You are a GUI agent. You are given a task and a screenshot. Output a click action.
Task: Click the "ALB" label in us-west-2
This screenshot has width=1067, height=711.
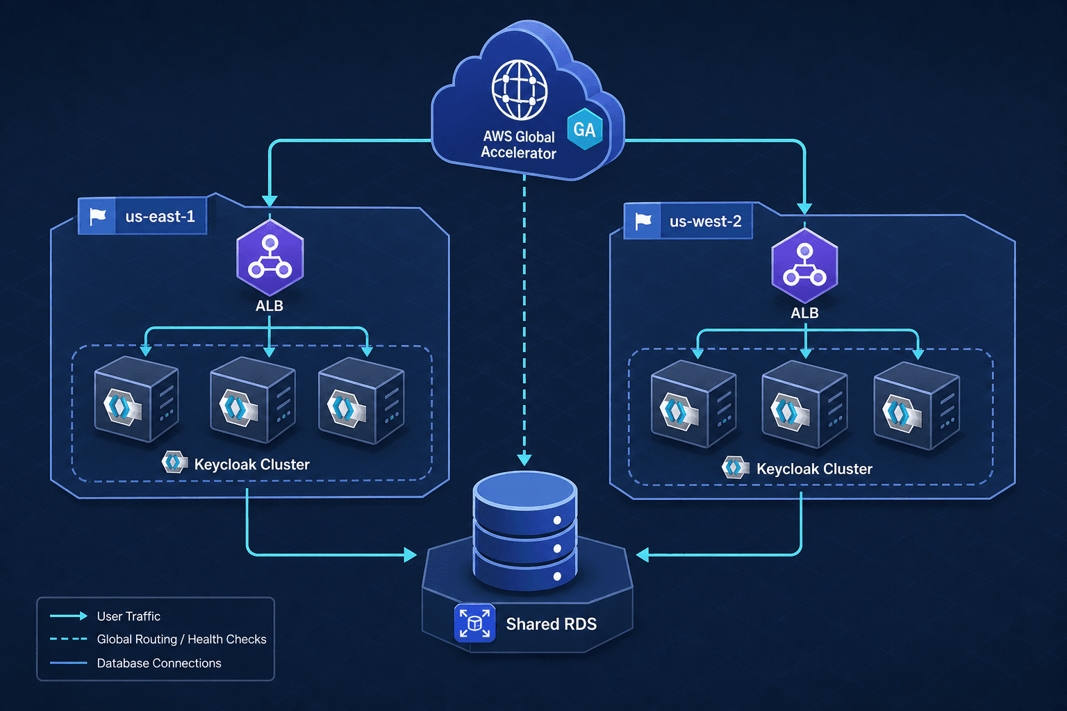(x=804, y=313)
